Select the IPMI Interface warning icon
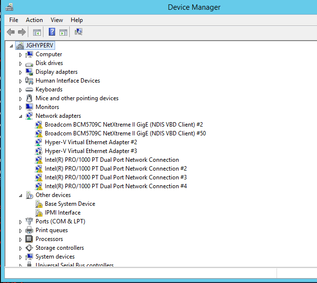 [39, 213]
